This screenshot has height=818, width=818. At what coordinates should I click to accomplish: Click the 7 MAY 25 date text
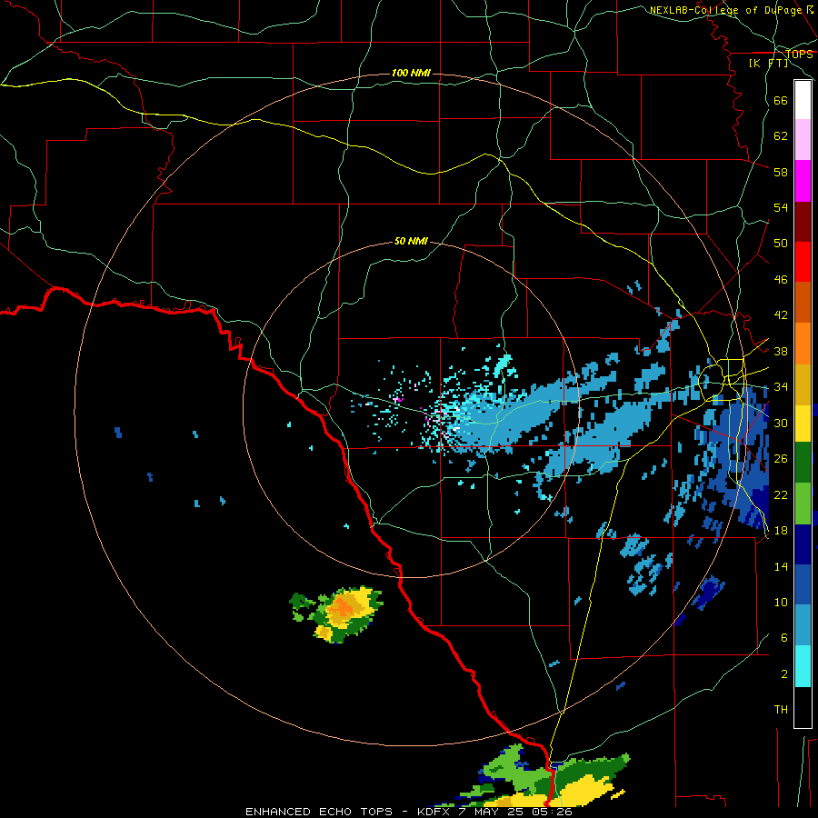coord(492,812)
